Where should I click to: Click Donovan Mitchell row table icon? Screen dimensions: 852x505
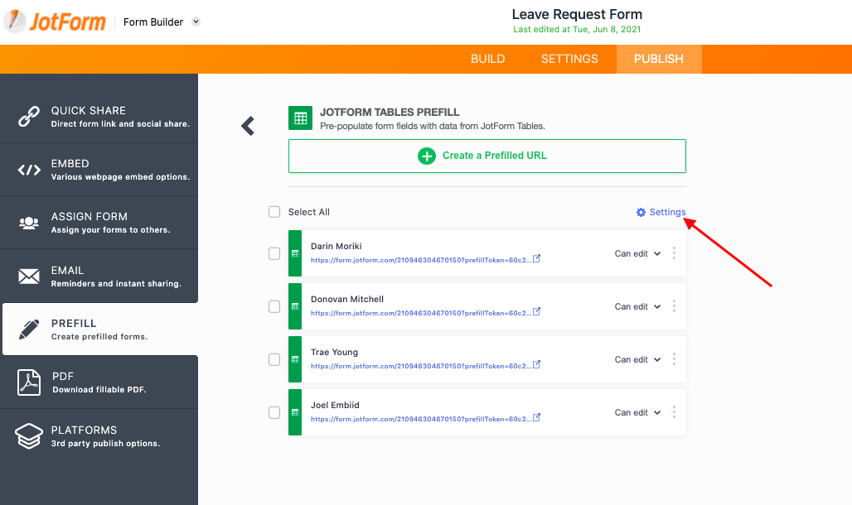tap(295, 307)
